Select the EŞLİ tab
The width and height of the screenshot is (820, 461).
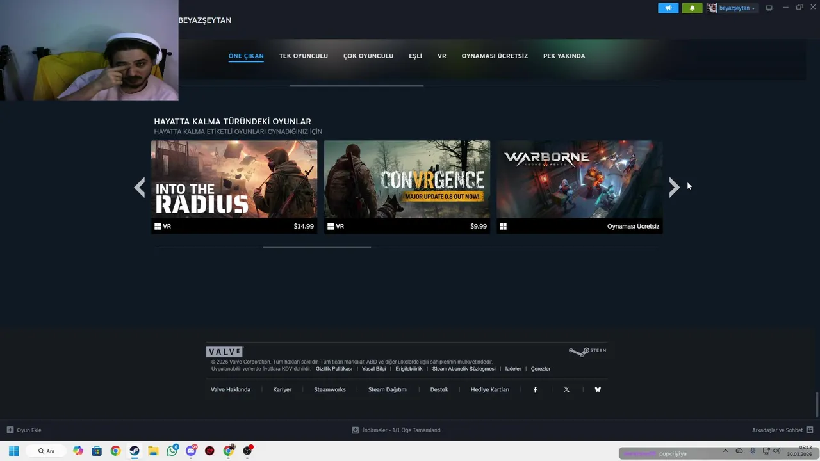416,56
